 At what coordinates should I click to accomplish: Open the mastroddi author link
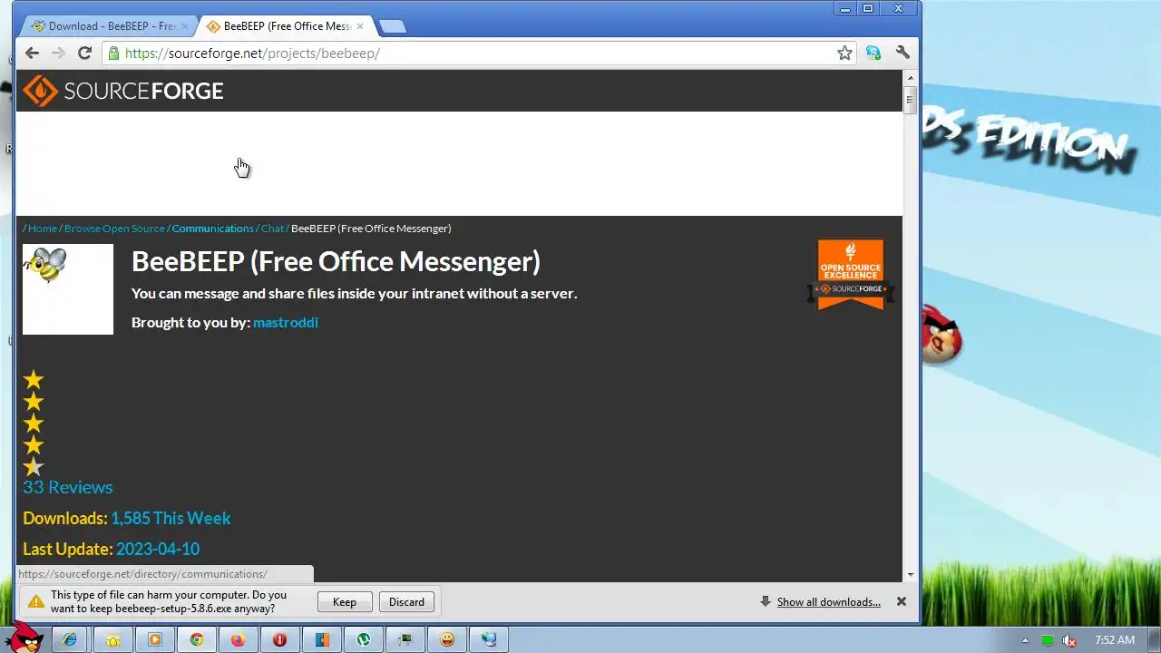286,322
